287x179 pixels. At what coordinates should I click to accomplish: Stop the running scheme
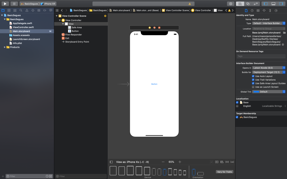(14, 4)
